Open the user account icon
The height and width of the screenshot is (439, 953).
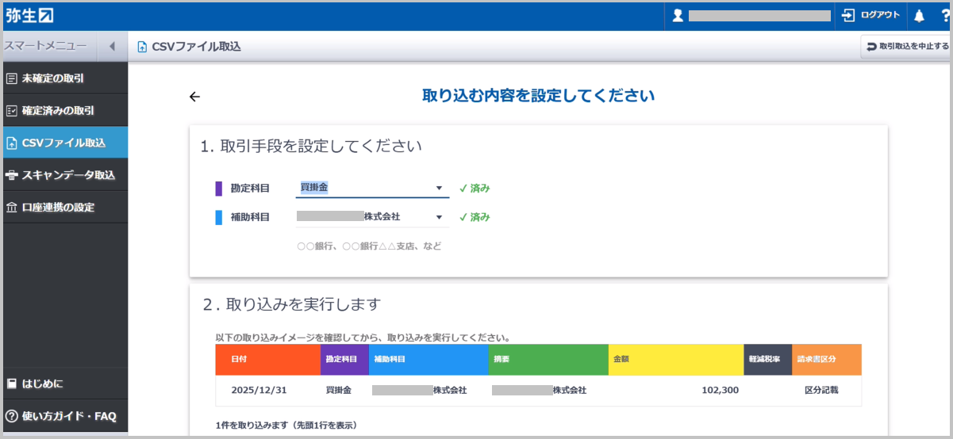pos(678,15)
